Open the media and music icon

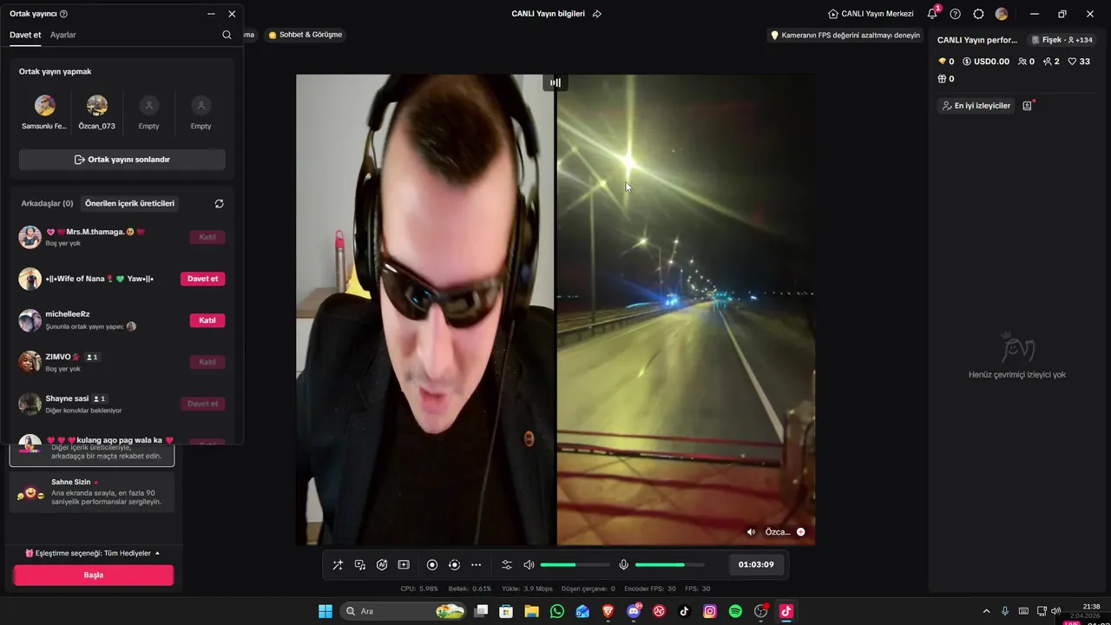[x=360, y=565]
